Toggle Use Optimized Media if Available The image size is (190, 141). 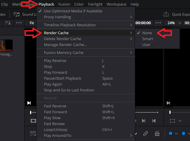73,11
